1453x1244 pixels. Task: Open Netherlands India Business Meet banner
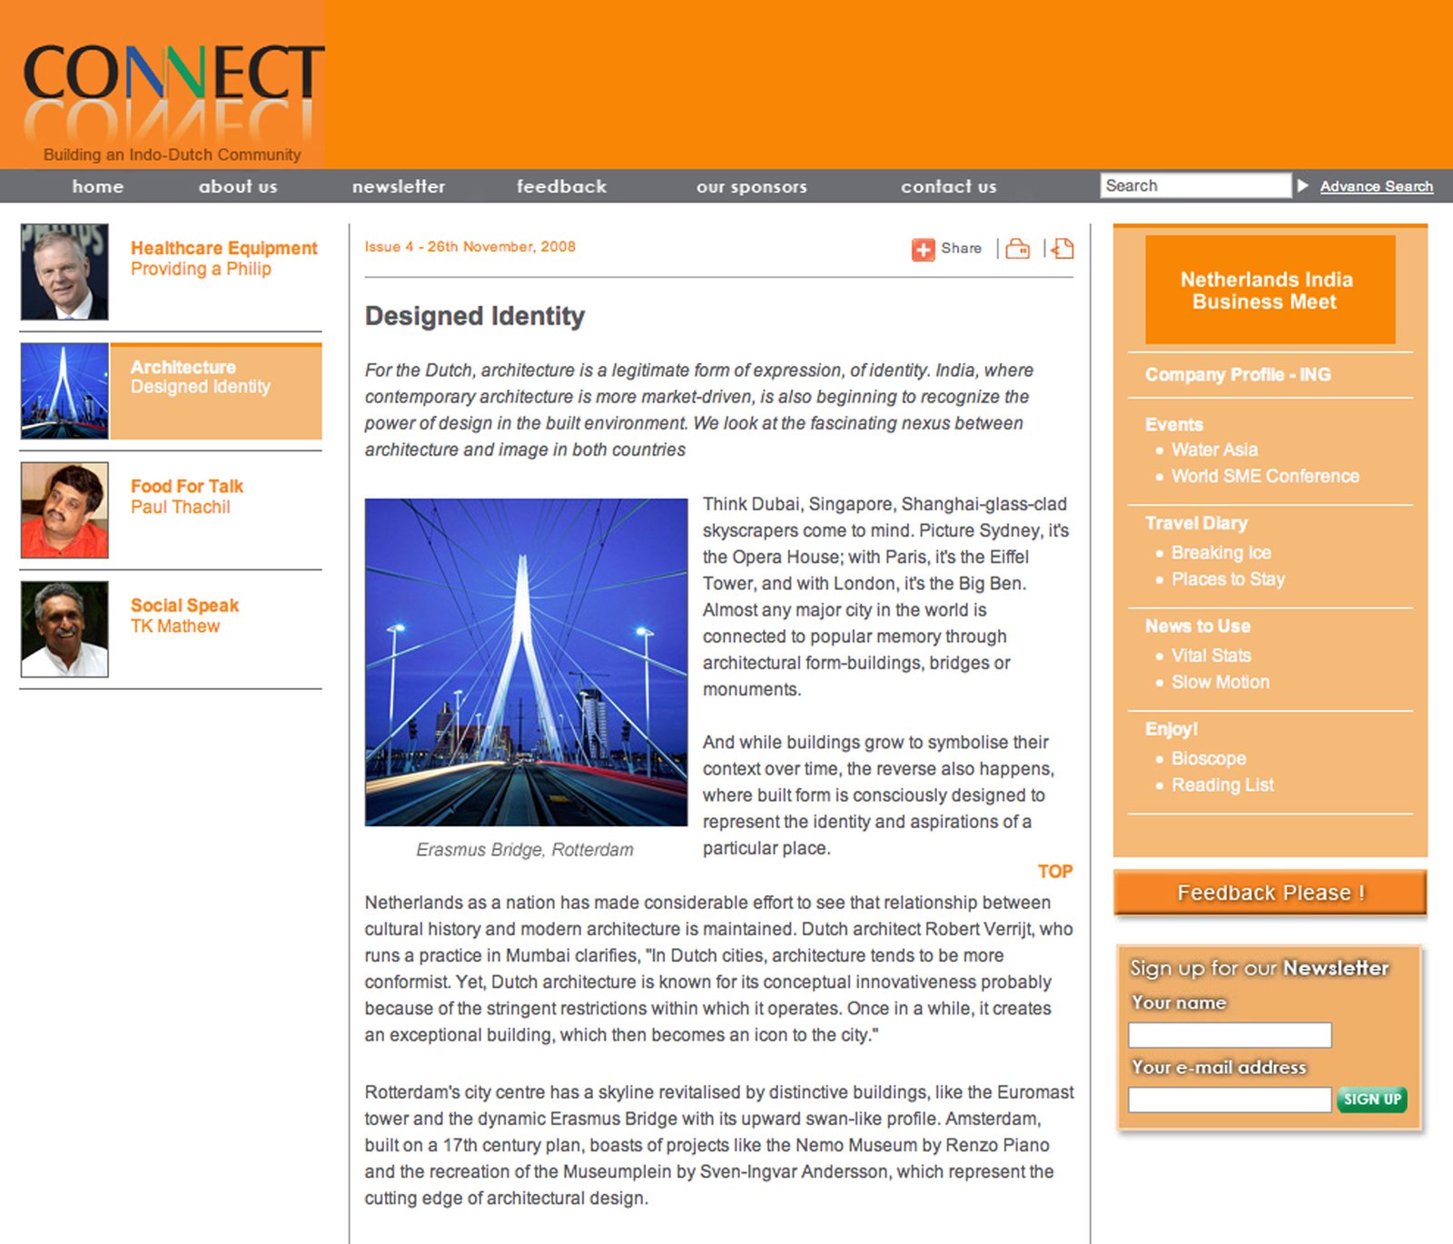pos(1270,290)
